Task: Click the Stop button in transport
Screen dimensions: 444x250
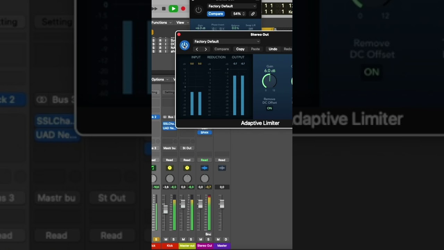Action: coord(164,9)
